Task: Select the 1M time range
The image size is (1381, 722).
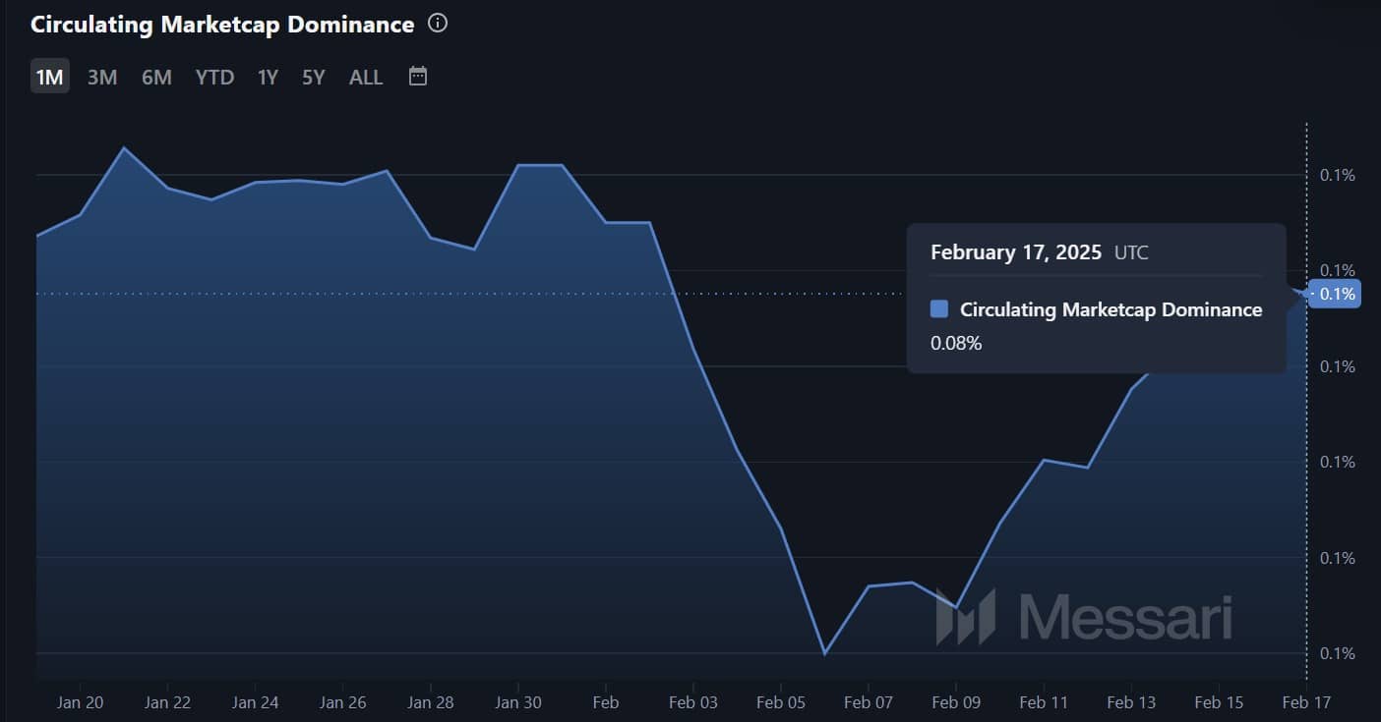Action: pyautogui.click(x=49, y=77)
